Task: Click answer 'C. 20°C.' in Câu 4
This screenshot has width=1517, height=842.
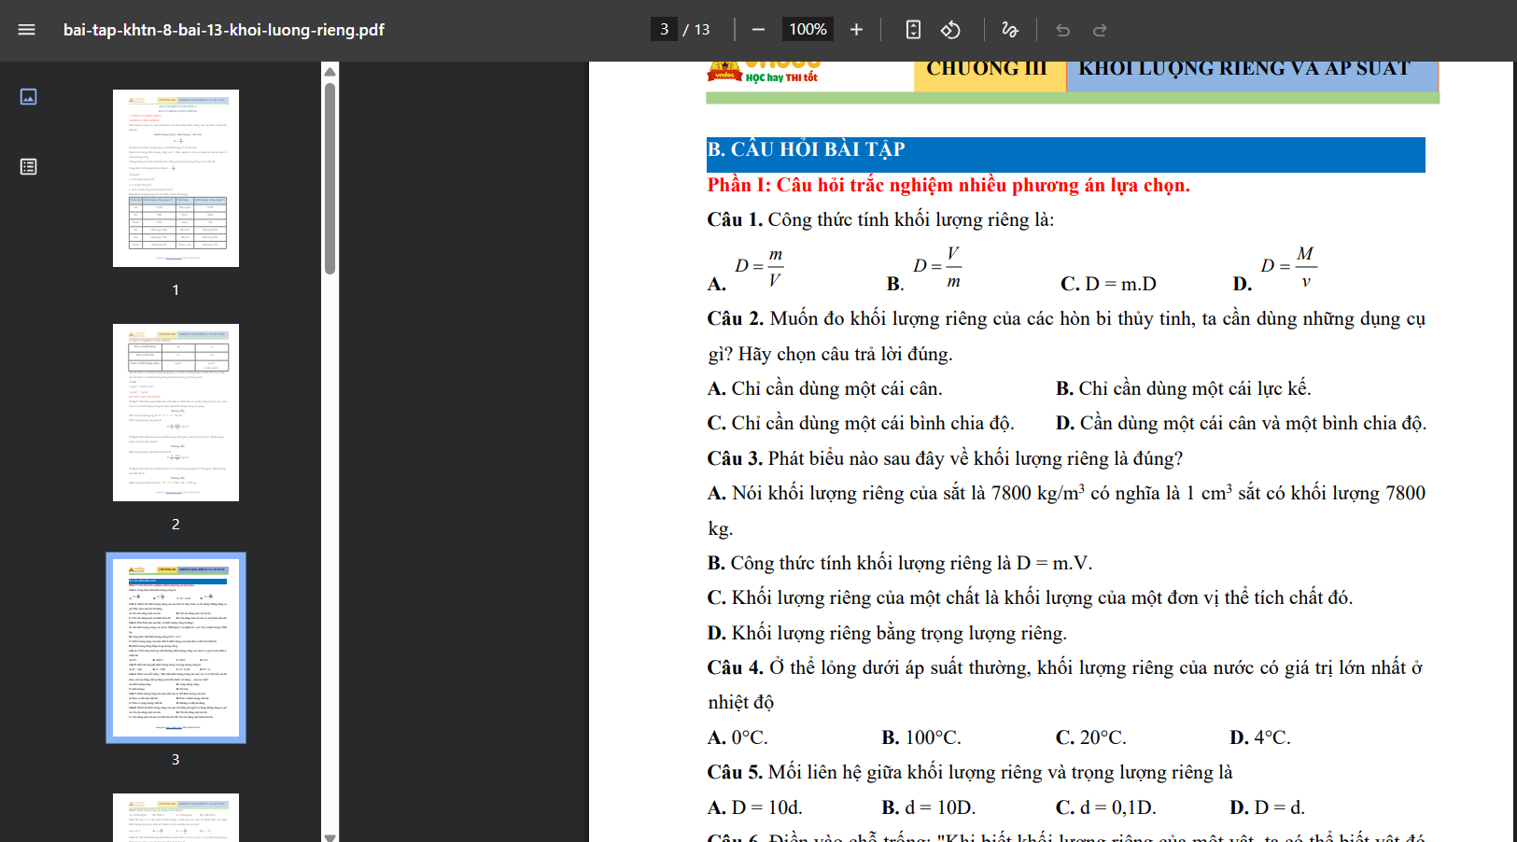Action: click(x=1091, y=737)
